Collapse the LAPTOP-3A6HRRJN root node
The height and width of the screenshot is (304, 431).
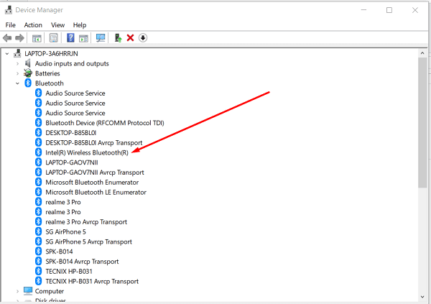pyautogui.click(x=7, y=54)
